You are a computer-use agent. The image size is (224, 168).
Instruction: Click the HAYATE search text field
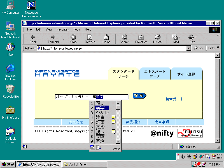(92, 97)
